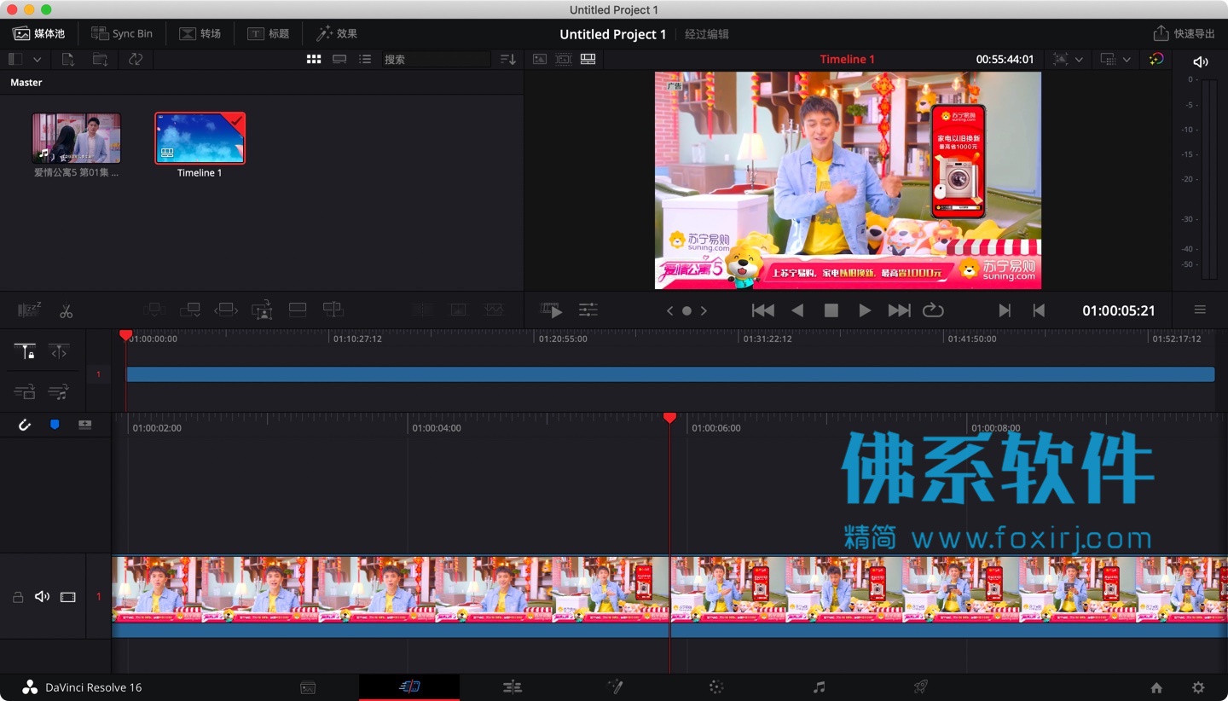The image size is (1228, 701).
Task: Toggle the bin list panel icon
Action: [15, 59]
